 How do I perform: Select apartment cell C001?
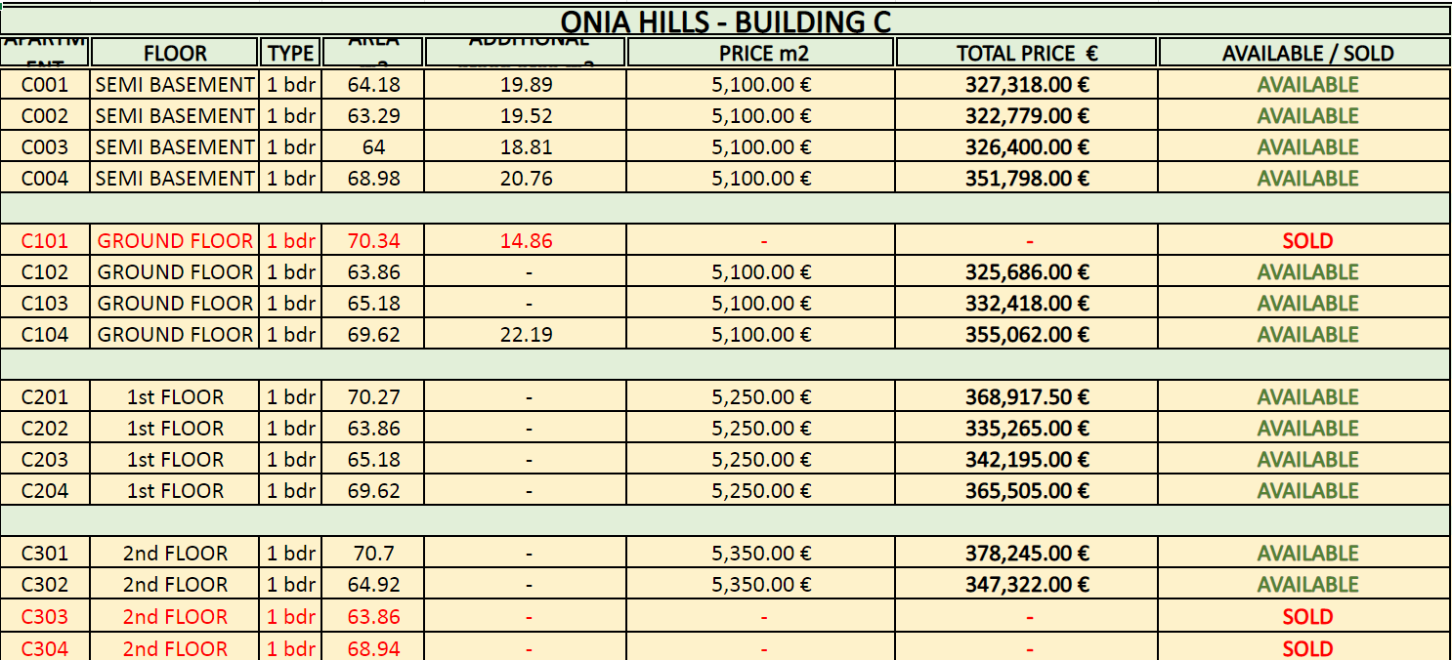[x=45, y=85]
